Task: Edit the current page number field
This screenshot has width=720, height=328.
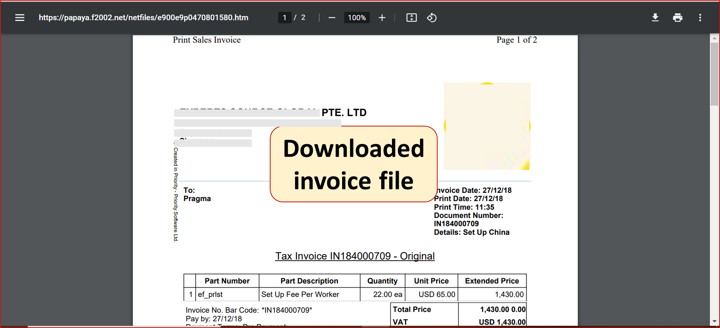Action: [x=284, y=17]
